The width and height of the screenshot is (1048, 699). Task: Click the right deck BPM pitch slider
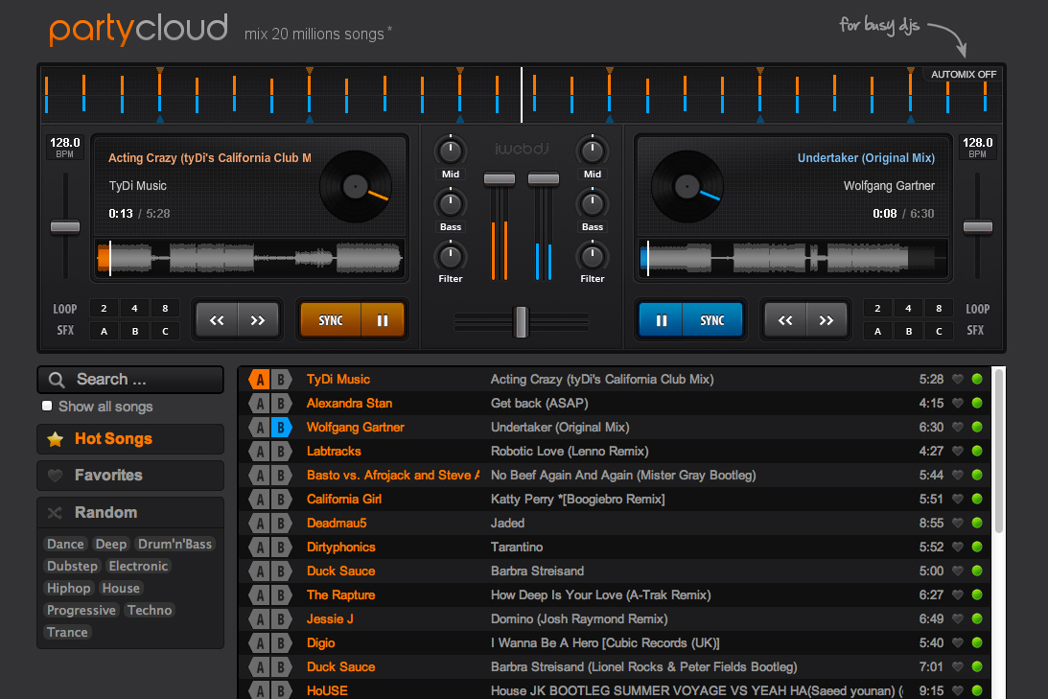pyautogui.click(x=978, y=227)
